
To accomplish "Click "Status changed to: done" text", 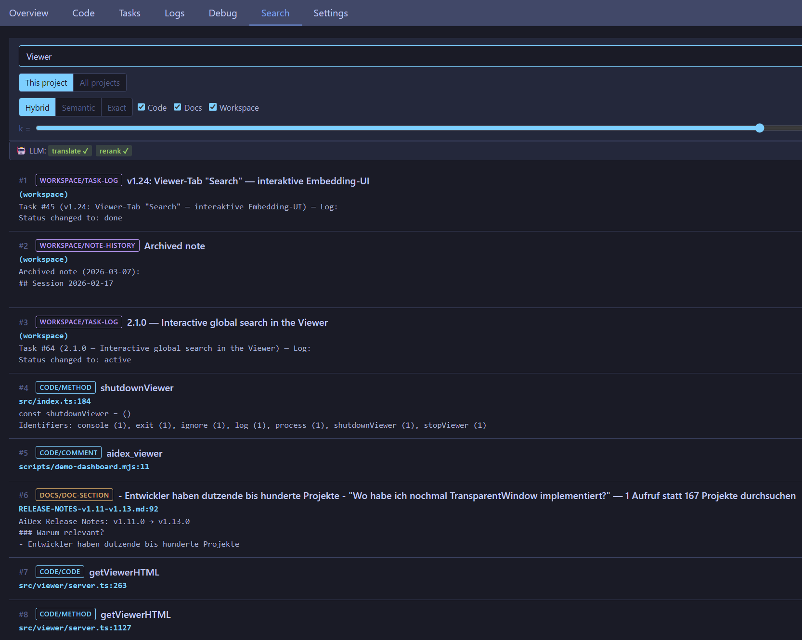I will pyautogui.click(x=70, y=218).
